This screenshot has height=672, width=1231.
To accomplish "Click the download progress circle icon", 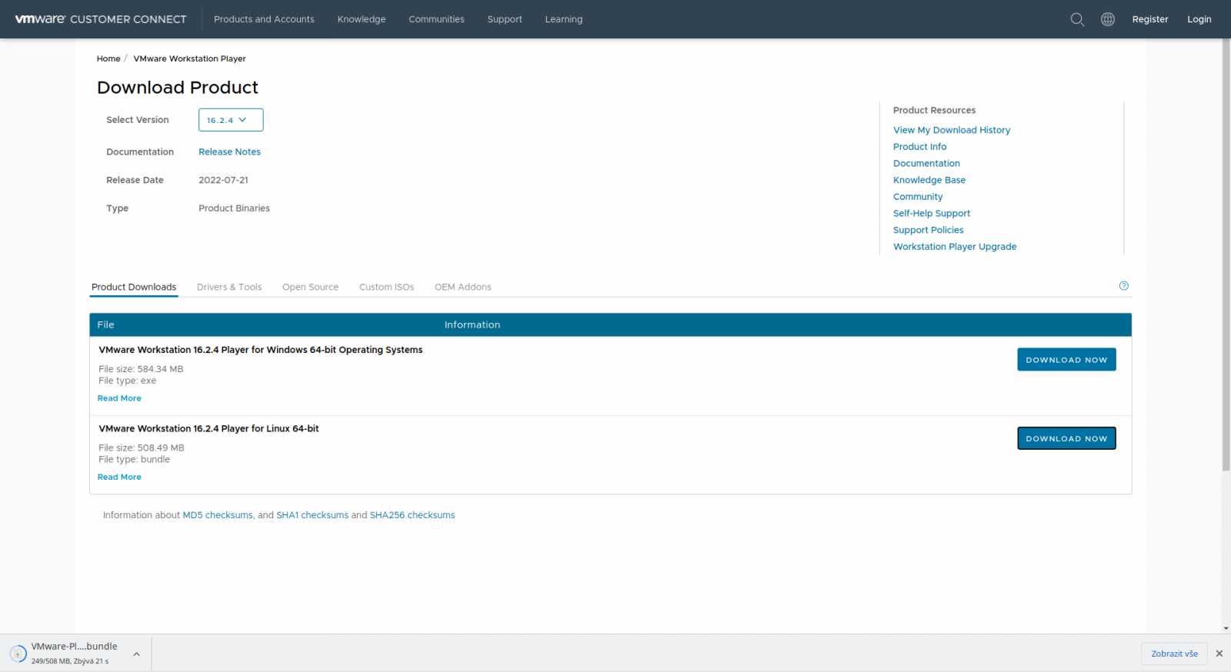I will pos(18,654).
